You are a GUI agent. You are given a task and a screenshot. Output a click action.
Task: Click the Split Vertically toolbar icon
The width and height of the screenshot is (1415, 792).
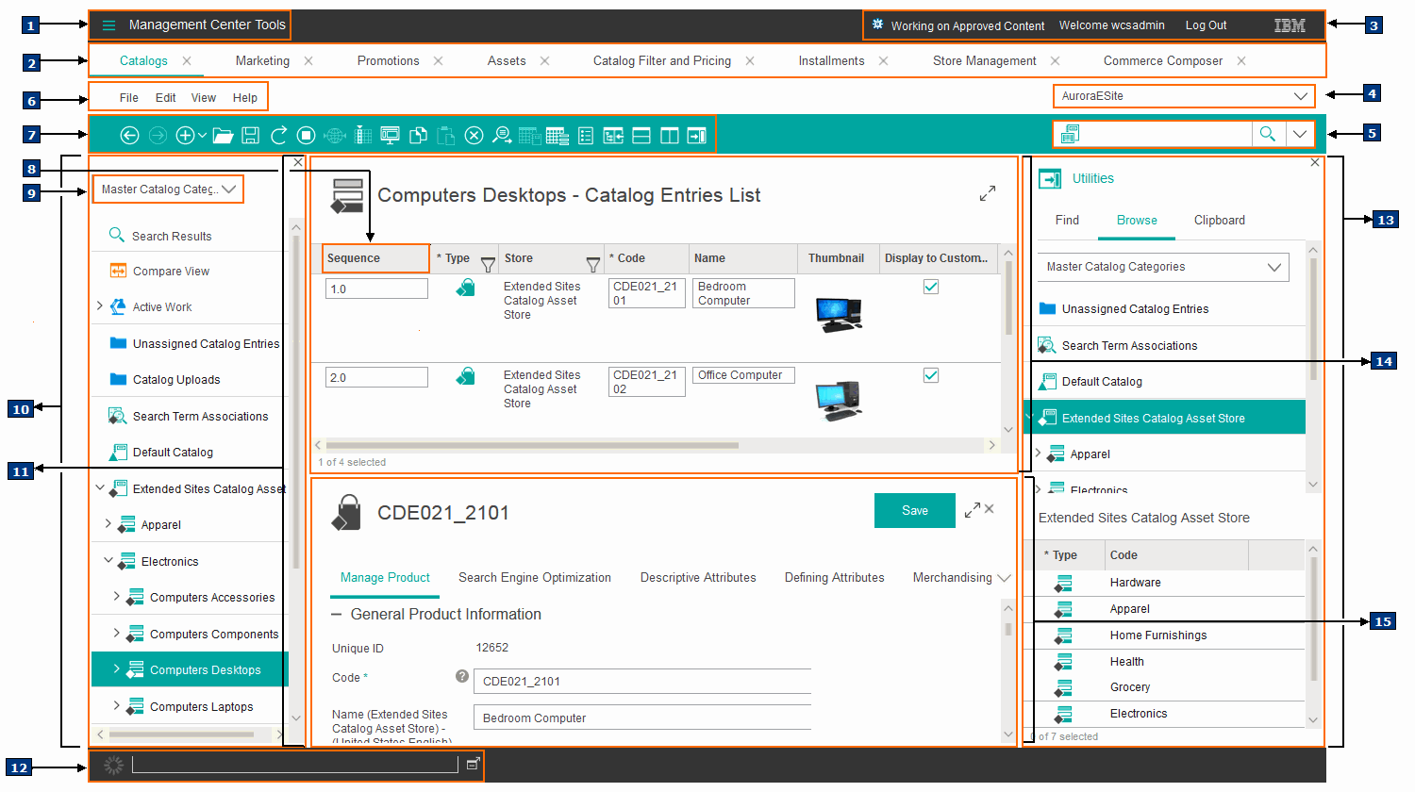(x=669, y=136)
